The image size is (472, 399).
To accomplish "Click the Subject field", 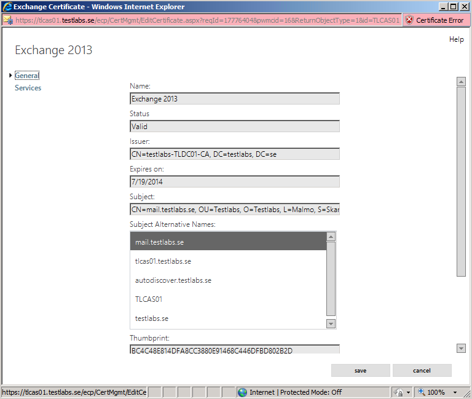I will pyautogui.click(x=235, y=209).
